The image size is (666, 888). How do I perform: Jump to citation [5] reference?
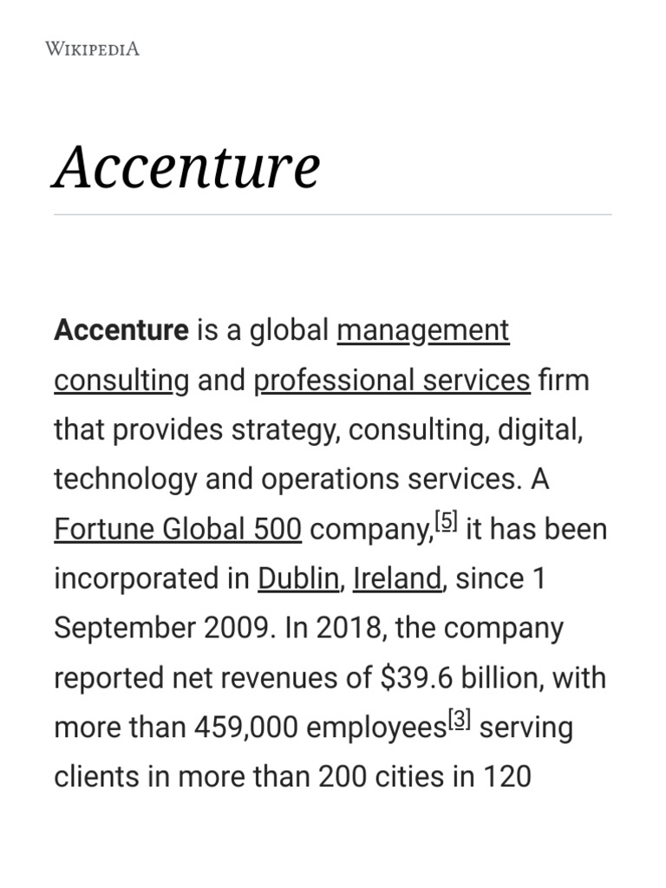click(x=446, y=522)
